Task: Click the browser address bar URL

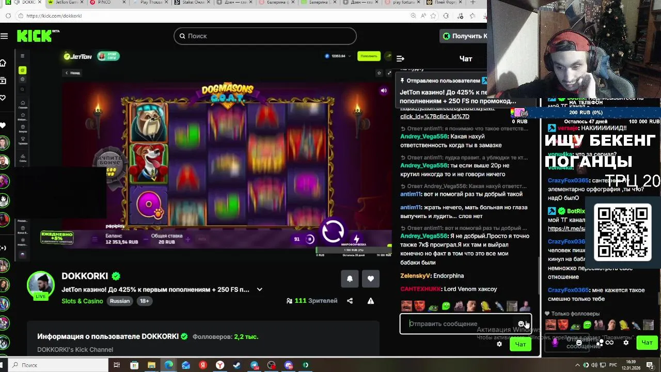Action: click(54, 16)
